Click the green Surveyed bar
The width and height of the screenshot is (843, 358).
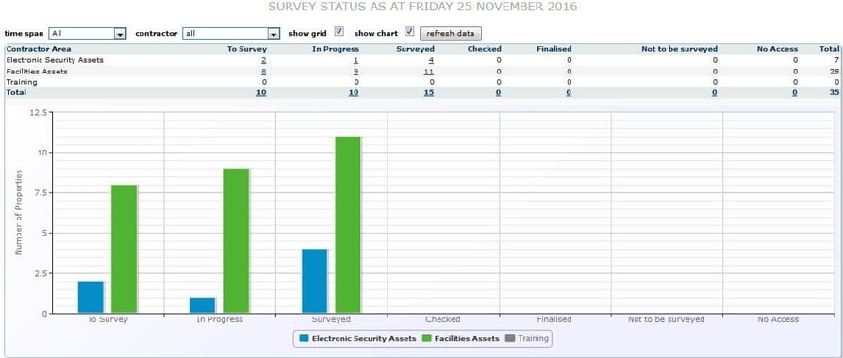(x=348, y=224)
